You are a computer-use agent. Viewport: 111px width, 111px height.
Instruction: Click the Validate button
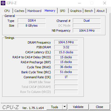click(78, 107)
